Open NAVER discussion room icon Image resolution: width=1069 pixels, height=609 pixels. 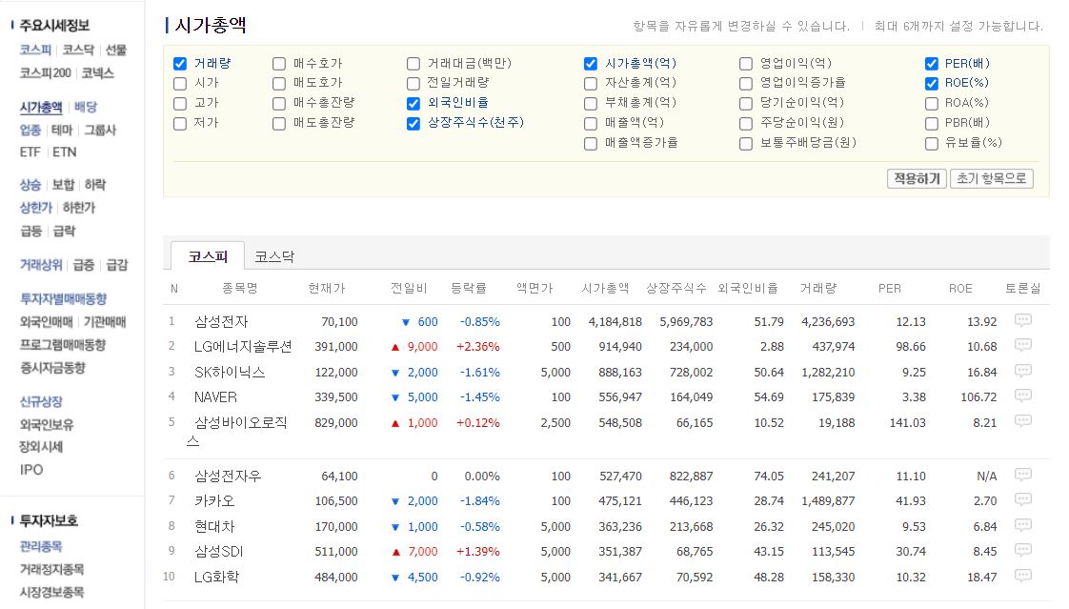coord(1022,396)
